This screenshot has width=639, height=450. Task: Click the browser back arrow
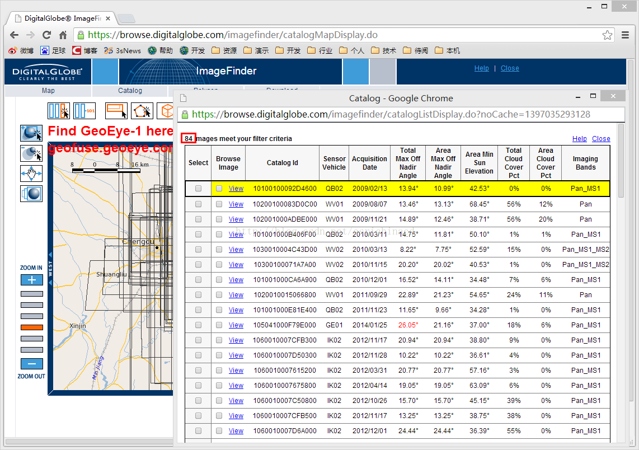[x=14, y=35]
